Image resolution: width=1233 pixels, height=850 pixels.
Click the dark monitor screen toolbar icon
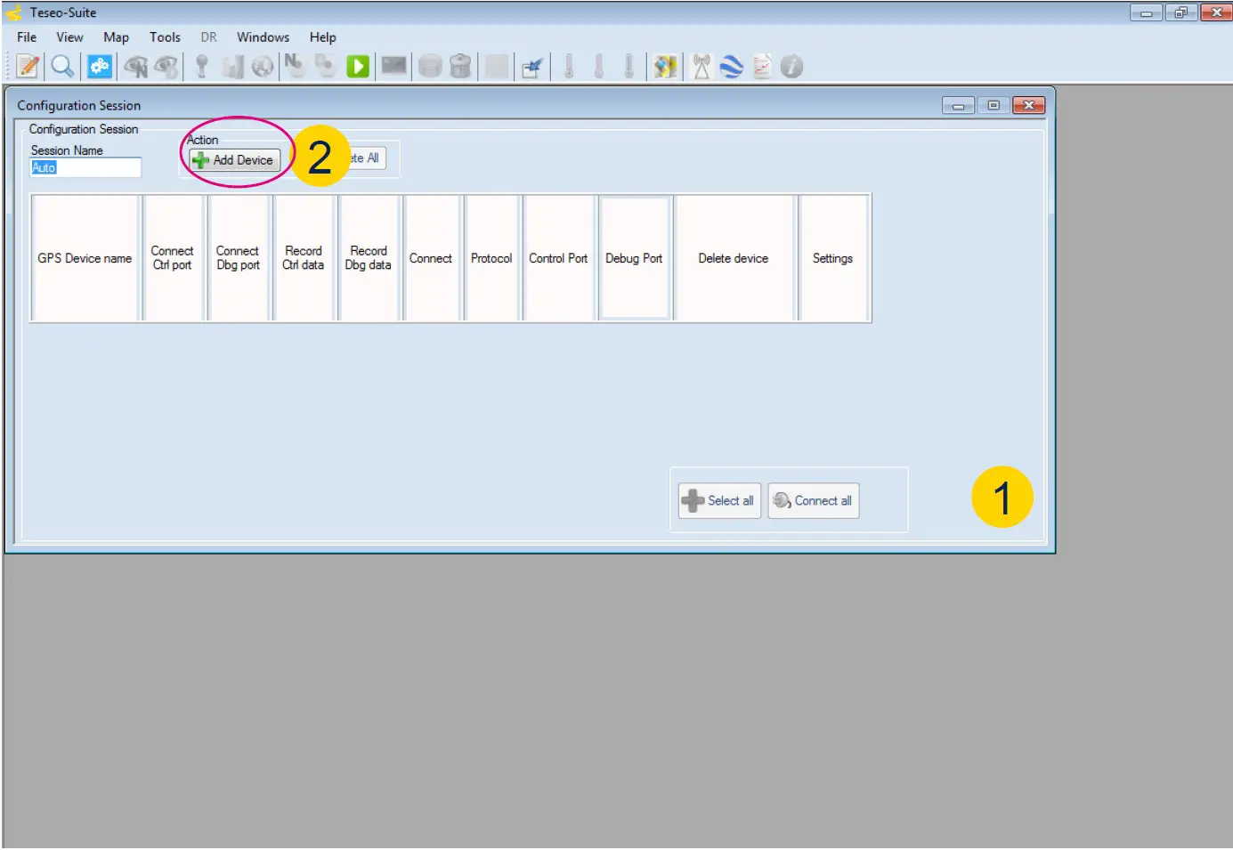point(393,66)
